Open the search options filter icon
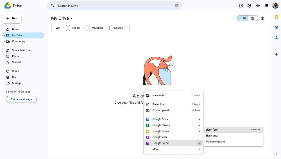This screenshot has width=281, height=159. coord(176,6)
